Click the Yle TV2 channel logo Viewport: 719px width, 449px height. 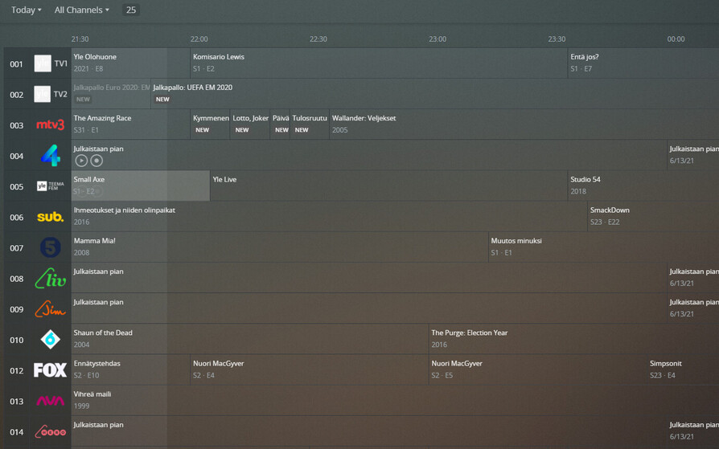tap(51, 94)
